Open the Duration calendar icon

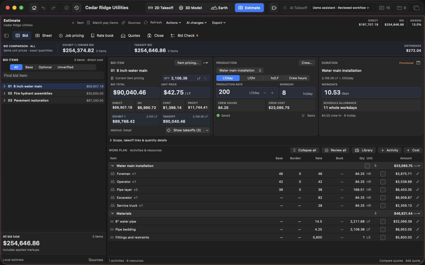(418, 63)
